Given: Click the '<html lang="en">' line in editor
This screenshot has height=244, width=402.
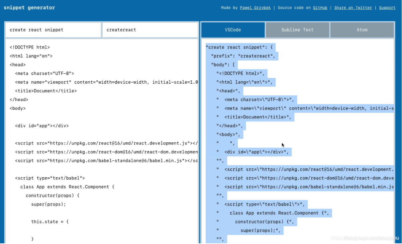Looking at the screenshot, I should 31,56.
